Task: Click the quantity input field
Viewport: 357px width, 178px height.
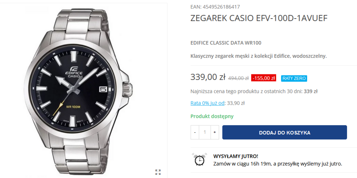Action: click(x=205, y=132)
